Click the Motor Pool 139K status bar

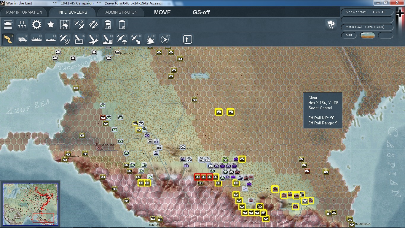point(367,27)
